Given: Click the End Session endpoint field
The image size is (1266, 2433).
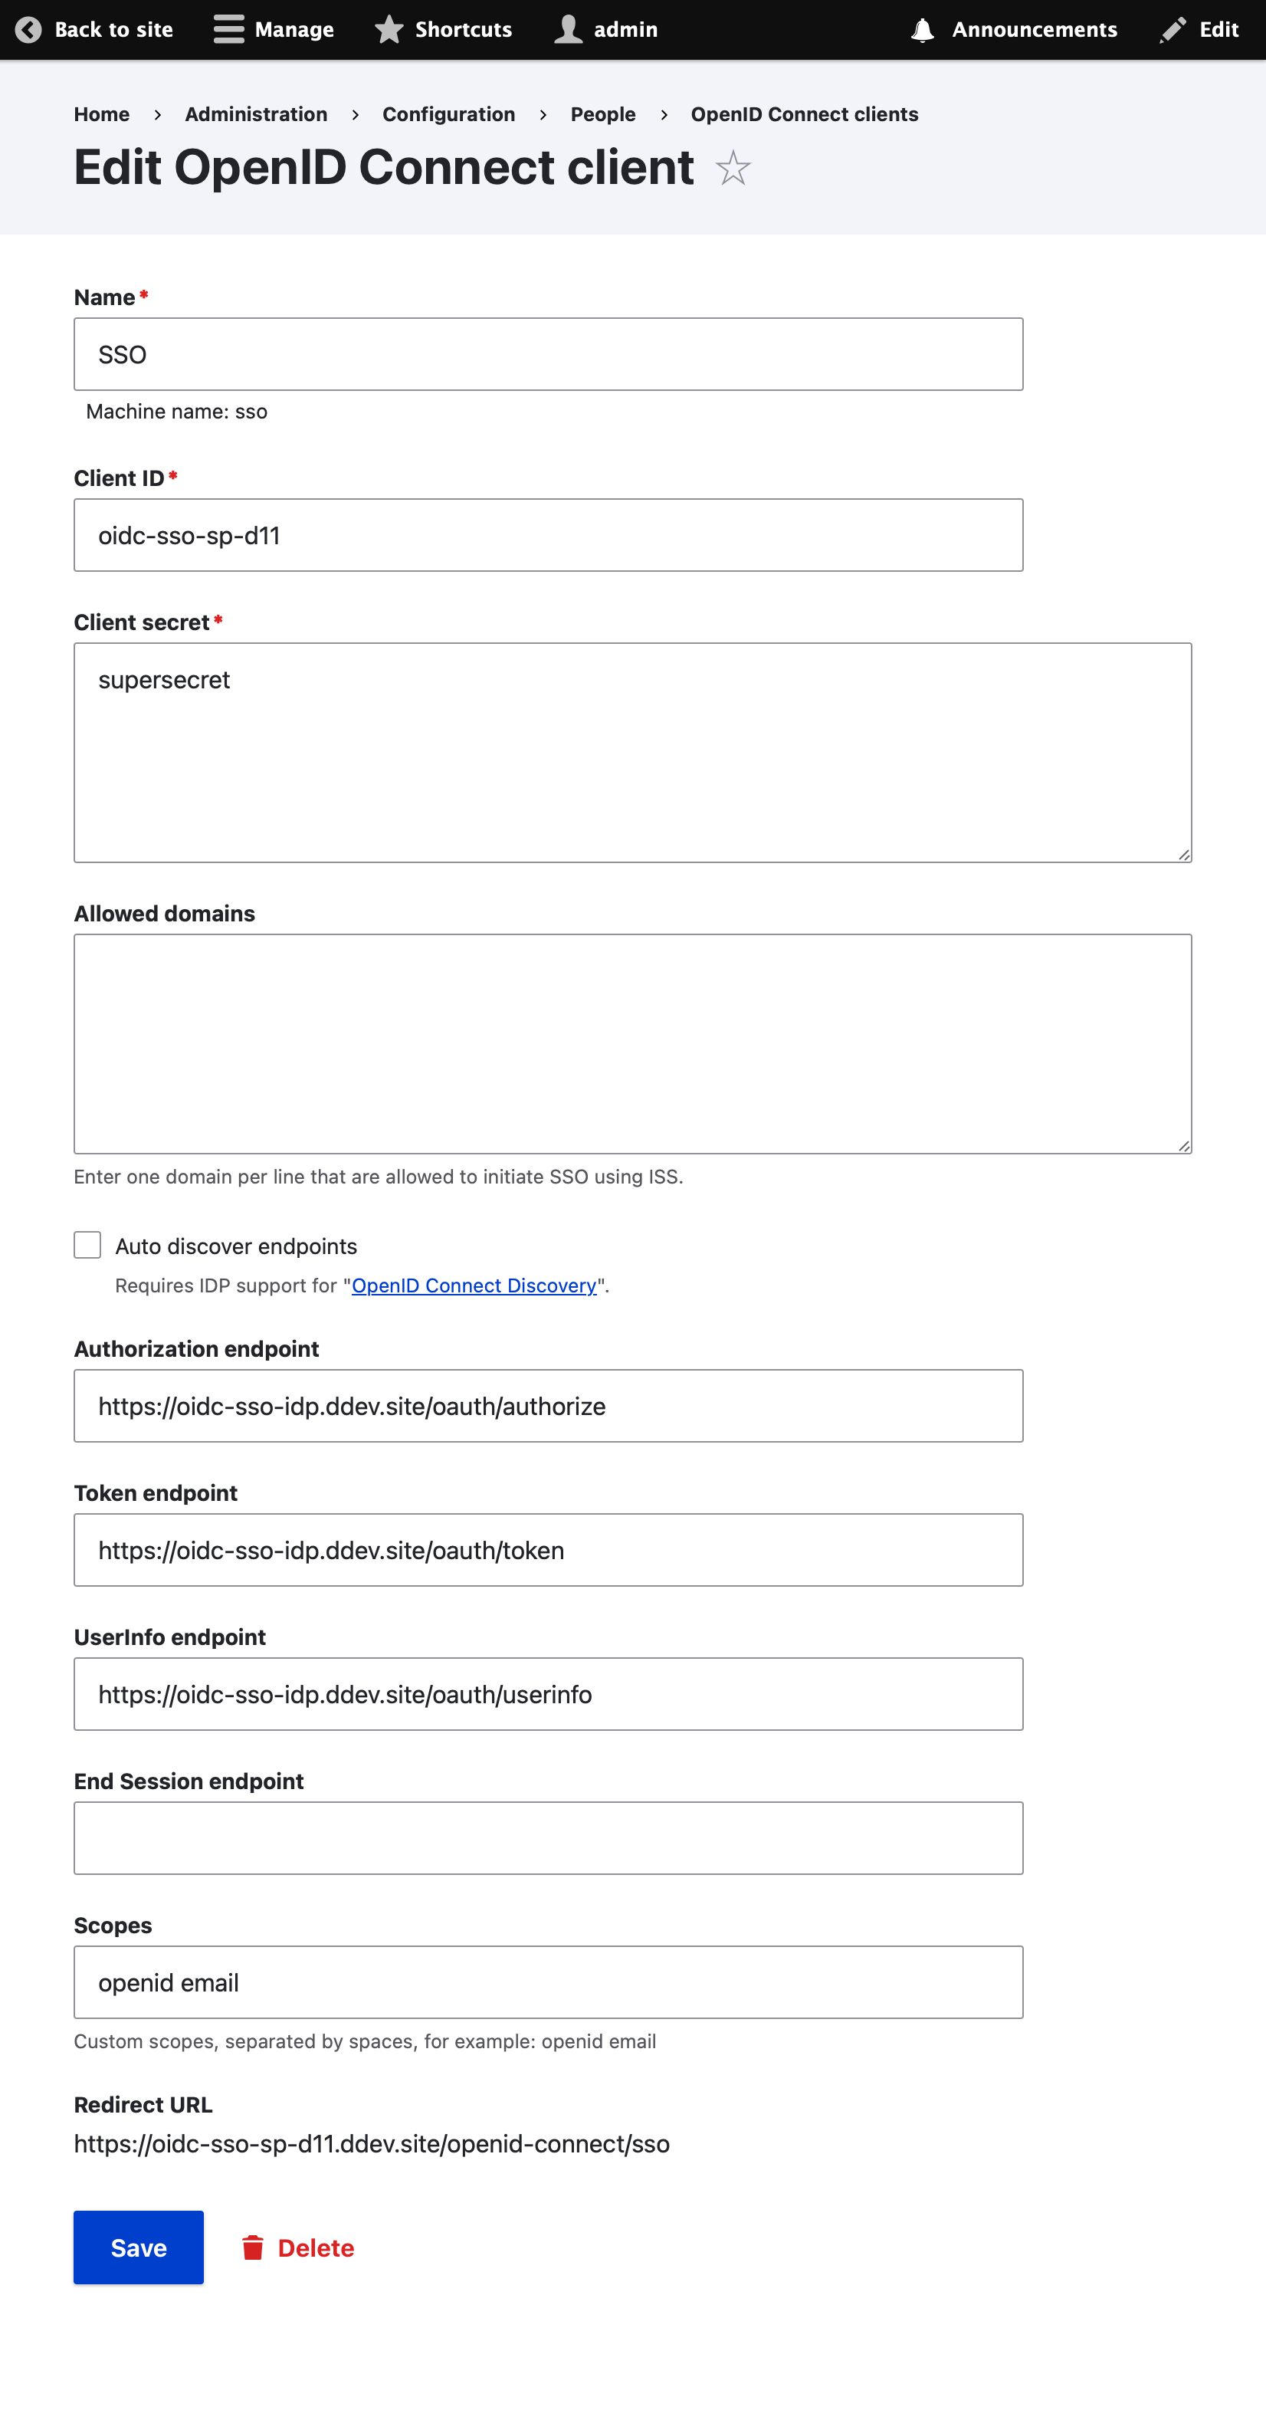Looking at the screenshot, I should click(x=549, y=1838).
